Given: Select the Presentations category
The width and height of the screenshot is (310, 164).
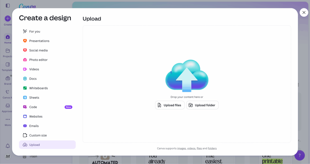Looking at the screenshot, I should point(47,41).
